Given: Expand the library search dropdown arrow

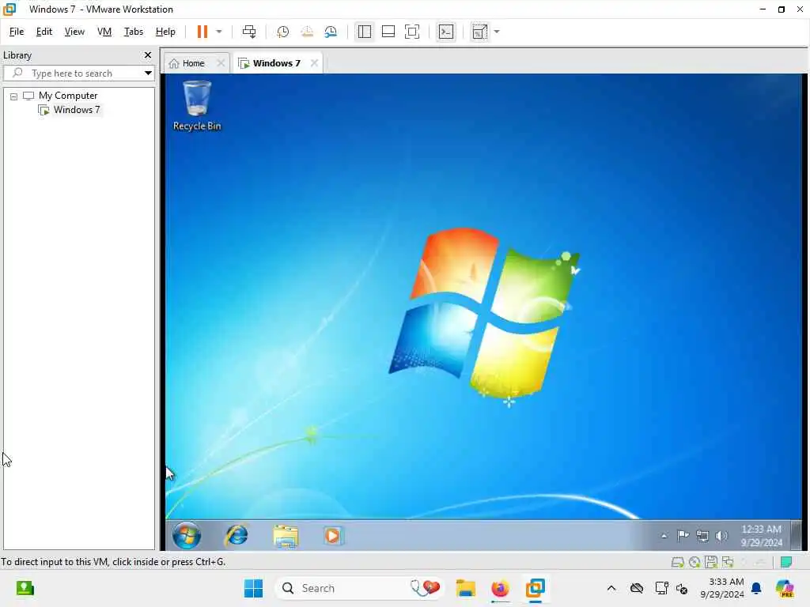Looking at the screenshot, I should click(x=148, y=74).
